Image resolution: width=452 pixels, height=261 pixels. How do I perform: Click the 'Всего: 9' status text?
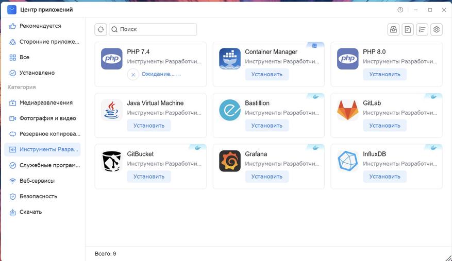(x=105, y=254)
